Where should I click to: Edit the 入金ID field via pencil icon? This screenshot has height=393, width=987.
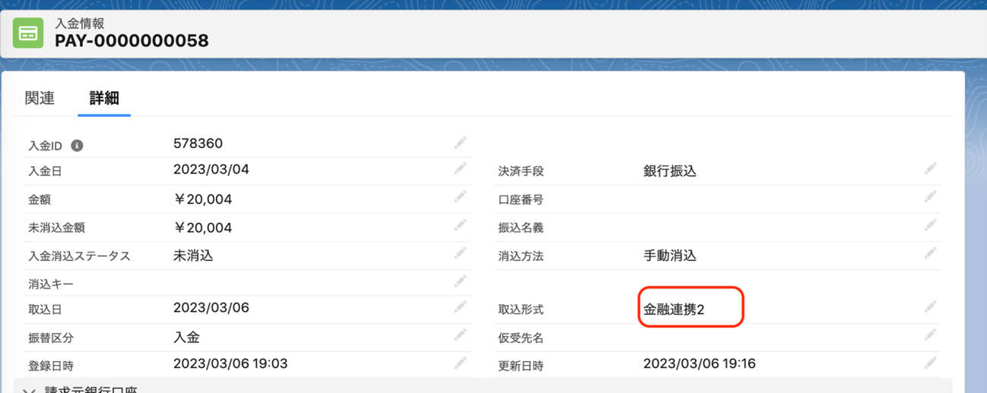point(460,143)
